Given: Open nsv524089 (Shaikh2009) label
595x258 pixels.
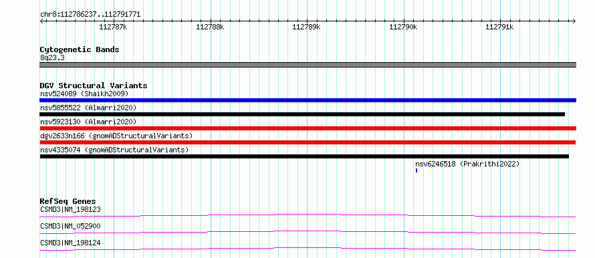Looking at the screenshot, I should point(84,94).
